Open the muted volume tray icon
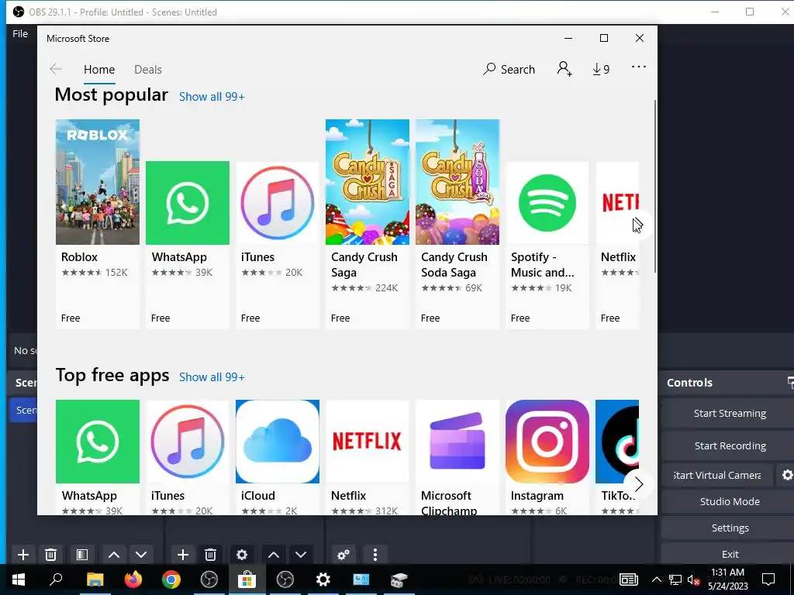 point(693,580)
